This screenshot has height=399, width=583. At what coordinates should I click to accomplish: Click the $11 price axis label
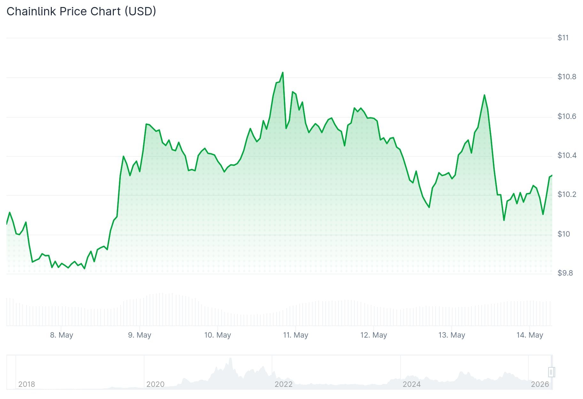pos(563,38)
